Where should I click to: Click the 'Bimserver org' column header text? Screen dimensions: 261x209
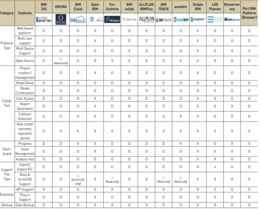pos(232,7)
